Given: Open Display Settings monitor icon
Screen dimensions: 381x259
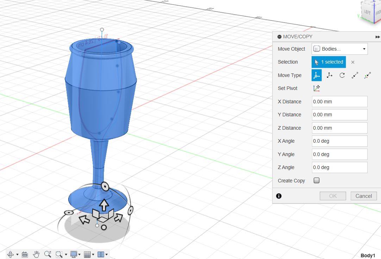Looking at the screenshot, I should [x=74, y=254].
